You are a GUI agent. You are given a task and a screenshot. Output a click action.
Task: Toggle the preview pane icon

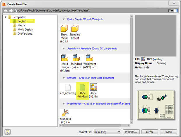(x=176, y=10)
